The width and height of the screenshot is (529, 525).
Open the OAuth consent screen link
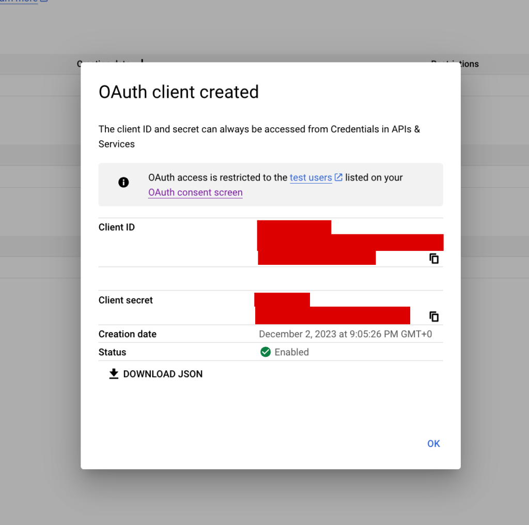pyautogui.click(x=195, y=192)
